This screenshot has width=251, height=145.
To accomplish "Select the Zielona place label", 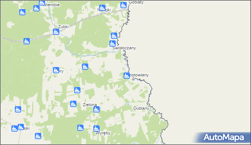I will coord(90,105).
